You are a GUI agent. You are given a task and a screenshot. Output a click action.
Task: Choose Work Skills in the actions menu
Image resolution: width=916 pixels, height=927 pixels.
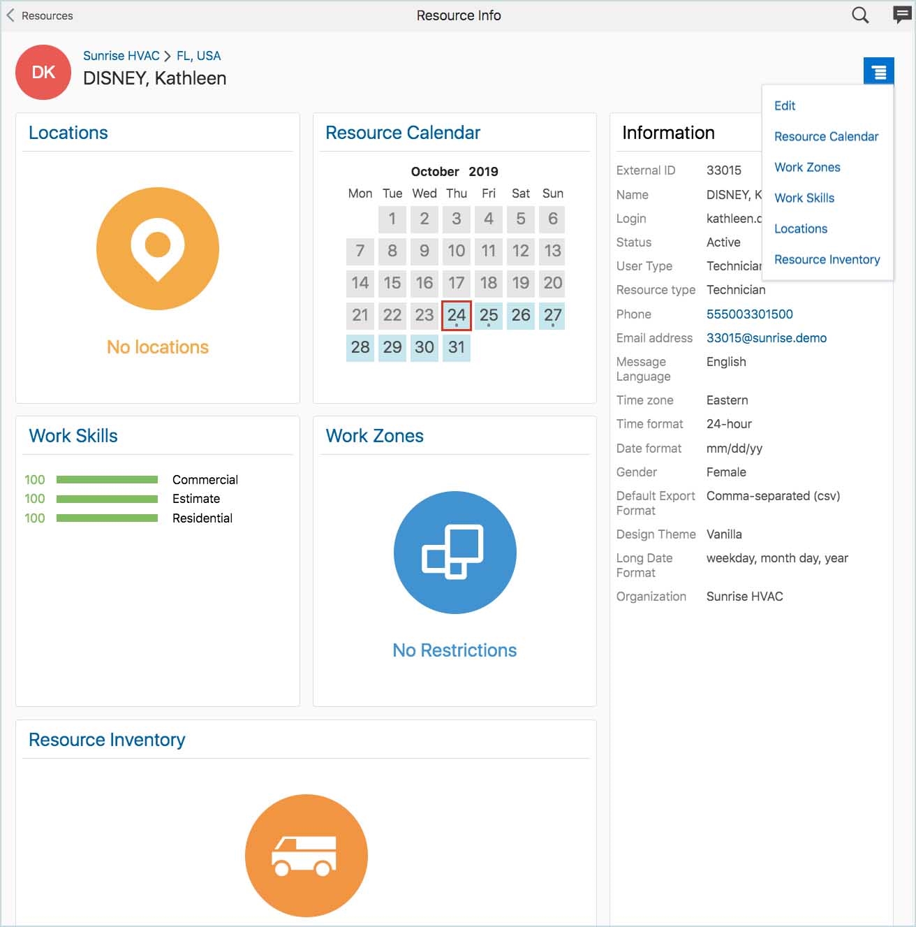804,198
